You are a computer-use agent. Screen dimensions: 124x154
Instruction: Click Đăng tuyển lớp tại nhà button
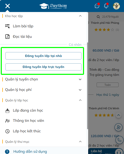[x=44, y=56]
